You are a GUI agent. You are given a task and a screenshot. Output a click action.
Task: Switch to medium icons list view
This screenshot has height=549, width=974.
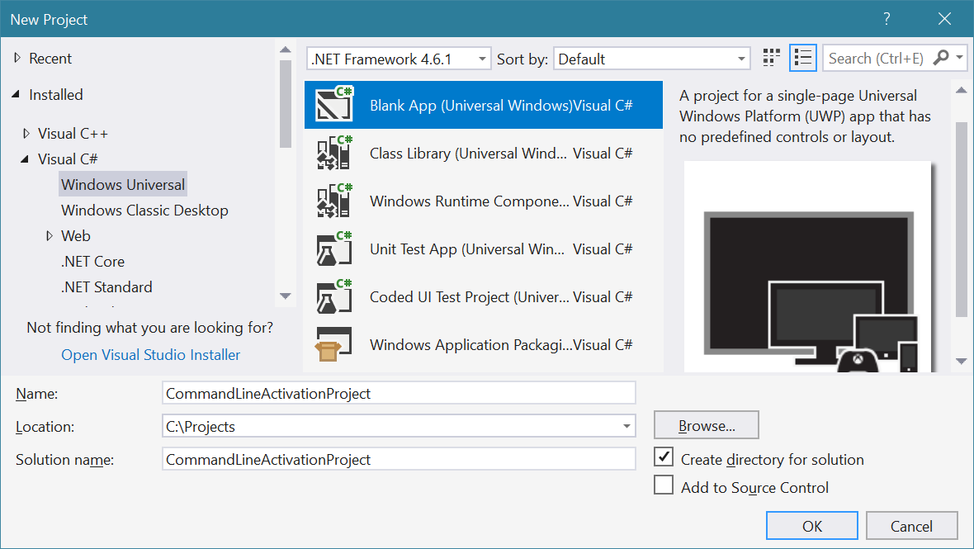click(802, 58)
